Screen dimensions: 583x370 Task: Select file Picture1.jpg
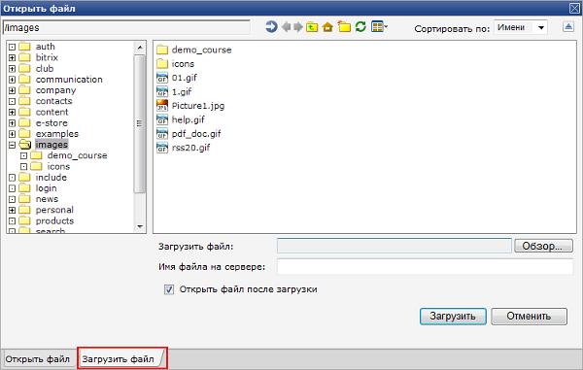190,106
